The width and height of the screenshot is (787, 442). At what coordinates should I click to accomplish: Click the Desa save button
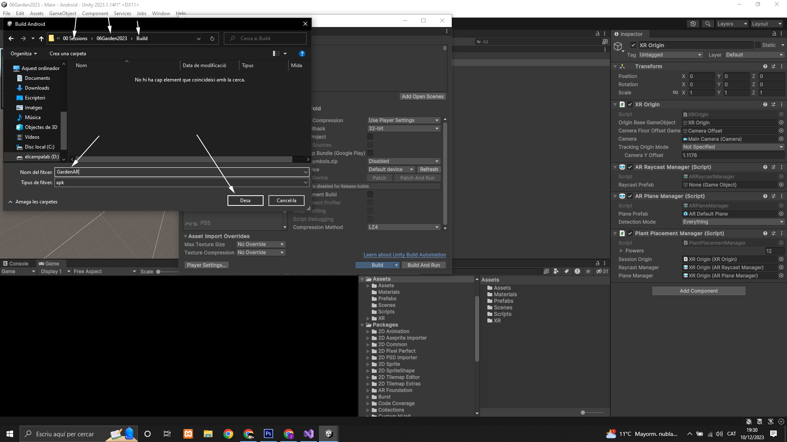[x=245, y=201]
